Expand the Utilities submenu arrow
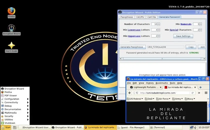Image resolution: width=210 pixels, height=130 pixels. [x=28, y=120]
